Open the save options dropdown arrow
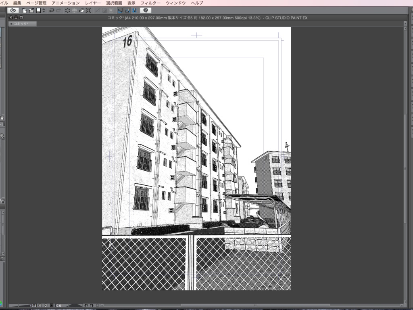 click(x=43, y=10)
